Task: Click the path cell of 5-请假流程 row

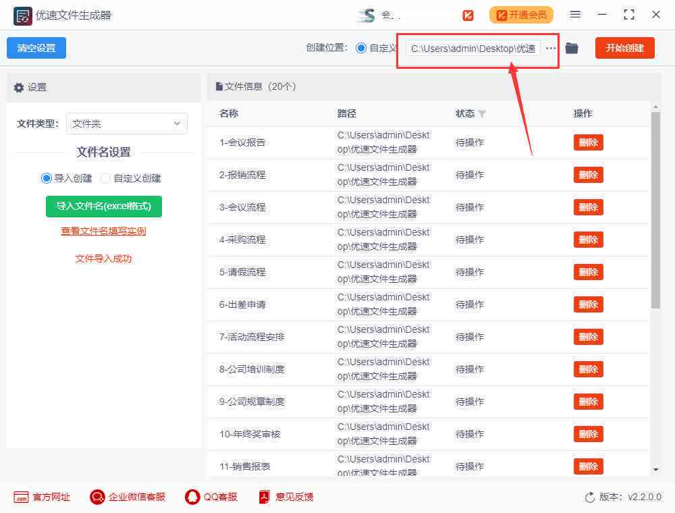Action: [383, 272]
